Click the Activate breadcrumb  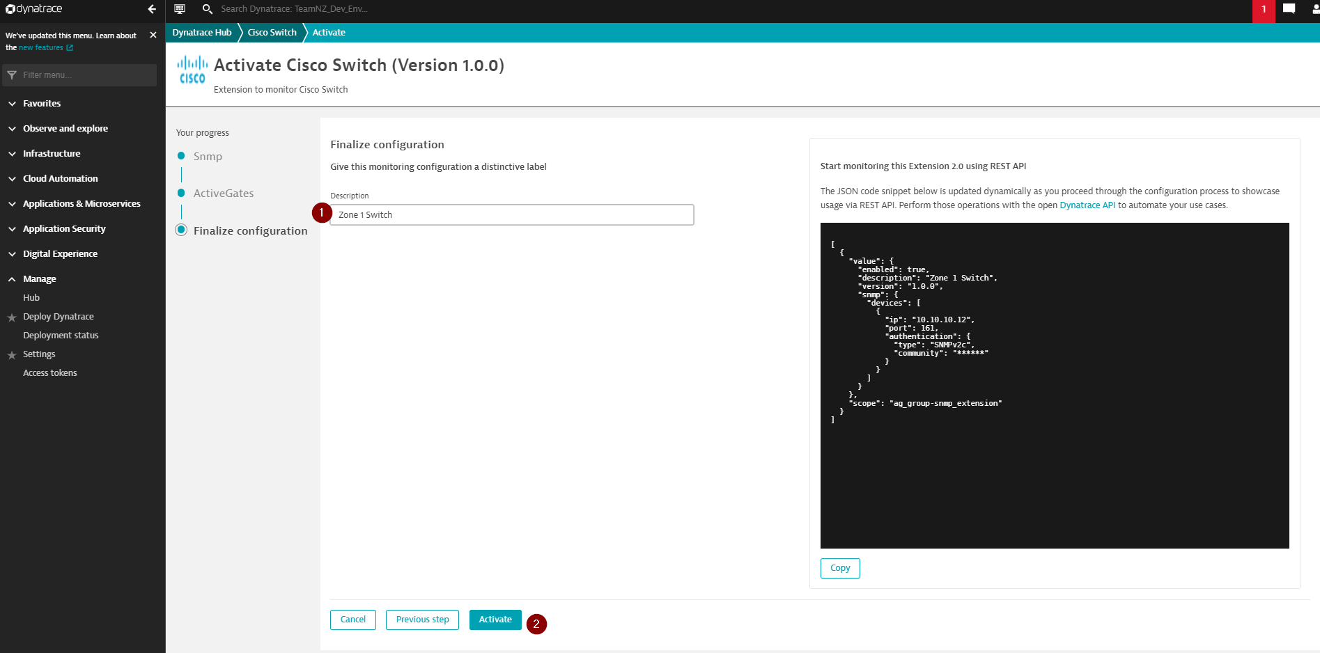click(x=329, y=33)
